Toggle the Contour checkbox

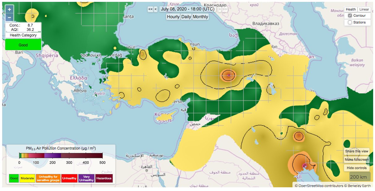[350, 15]
